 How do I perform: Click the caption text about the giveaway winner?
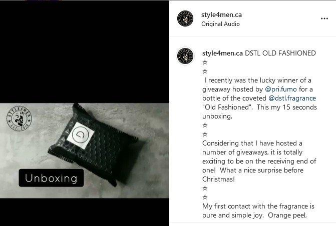click(x=259, y=98)
